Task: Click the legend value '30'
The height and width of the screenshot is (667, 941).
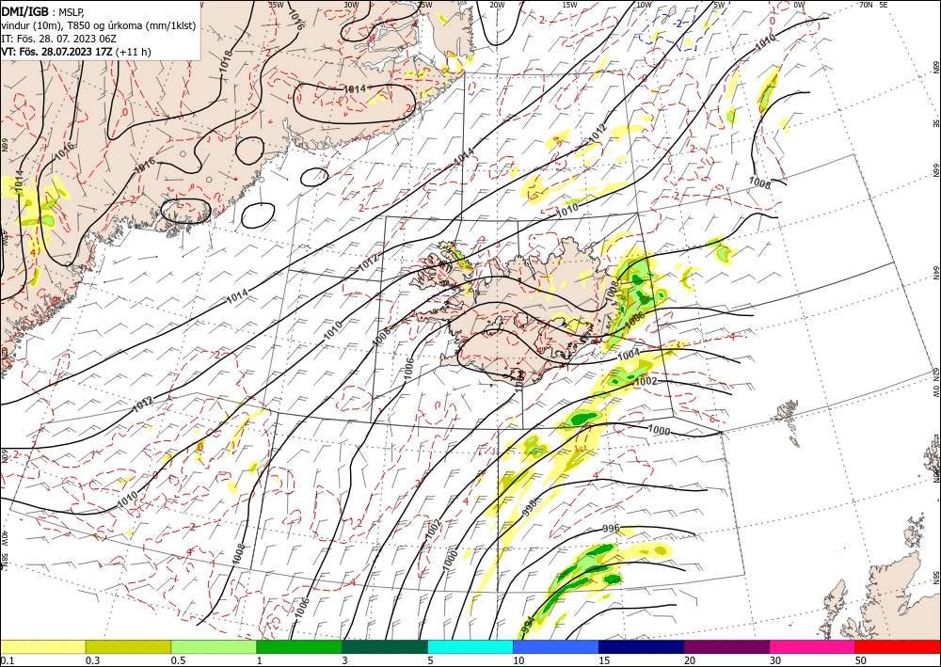Action: point(776,660)
